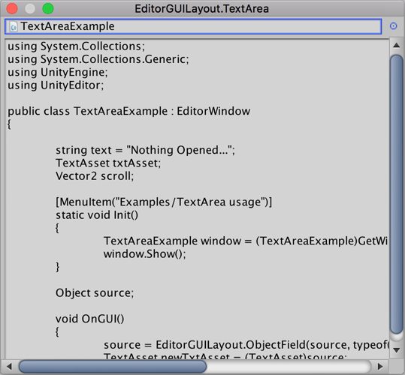Click the EditorGUILayout.TextArea window title
The image size is (405, 375).
coord(201,9)
